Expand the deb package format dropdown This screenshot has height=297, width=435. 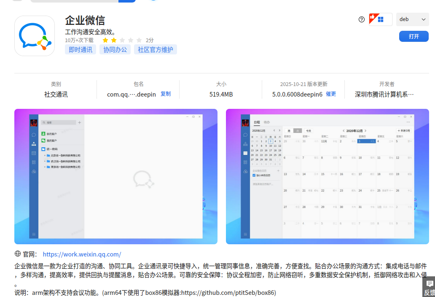[x=412, y=19]
